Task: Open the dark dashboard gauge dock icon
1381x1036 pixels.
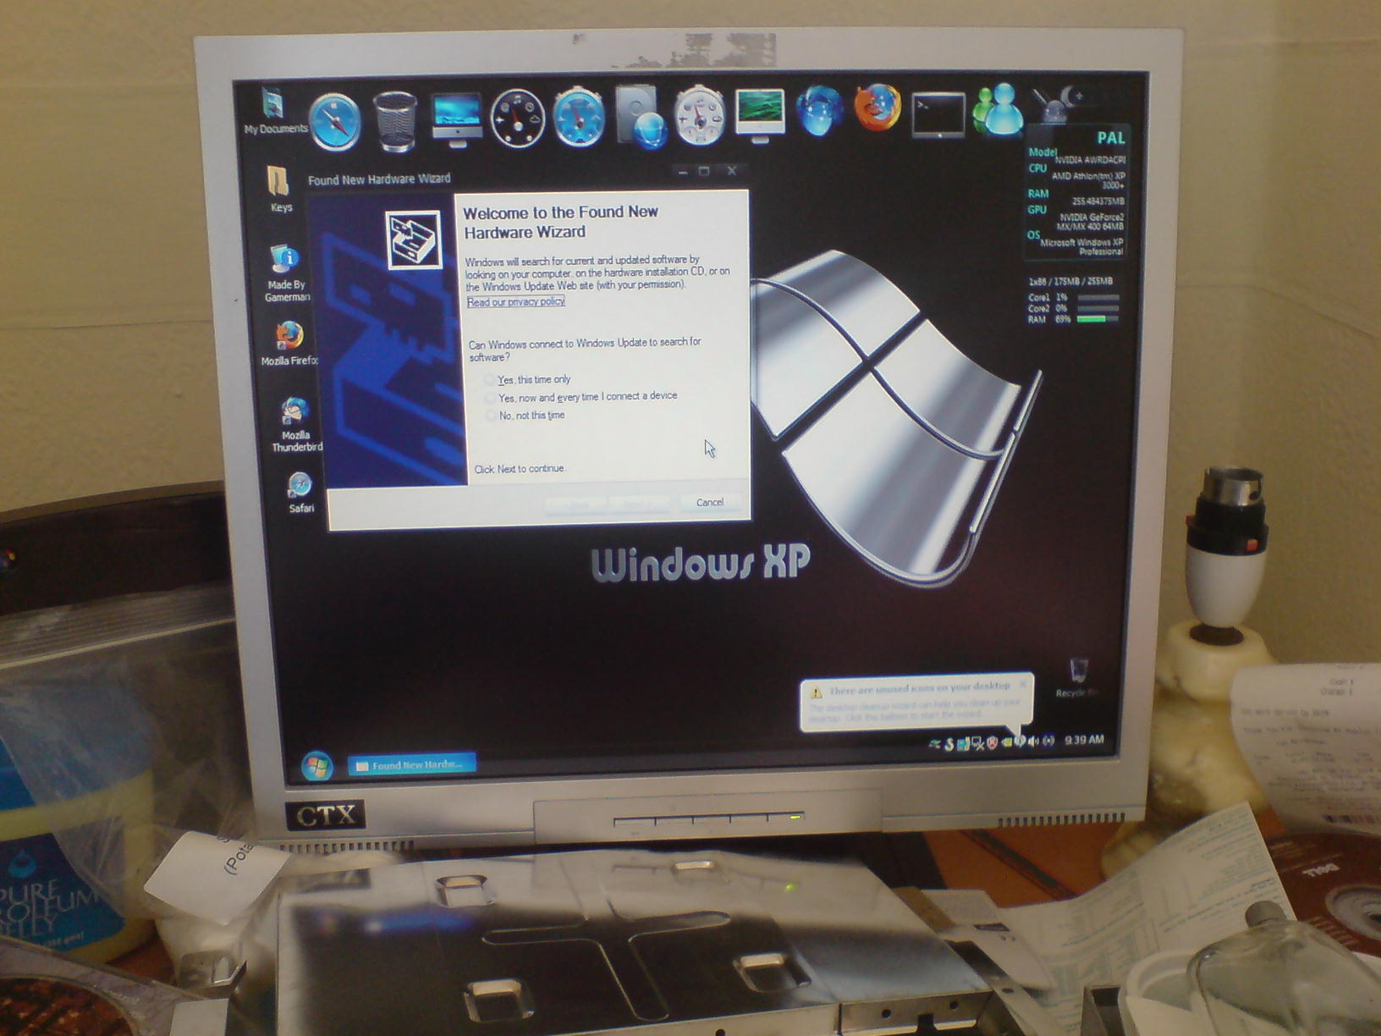Action: point(517,118)
